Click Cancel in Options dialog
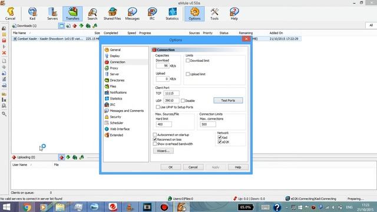 tap(193, 167)
